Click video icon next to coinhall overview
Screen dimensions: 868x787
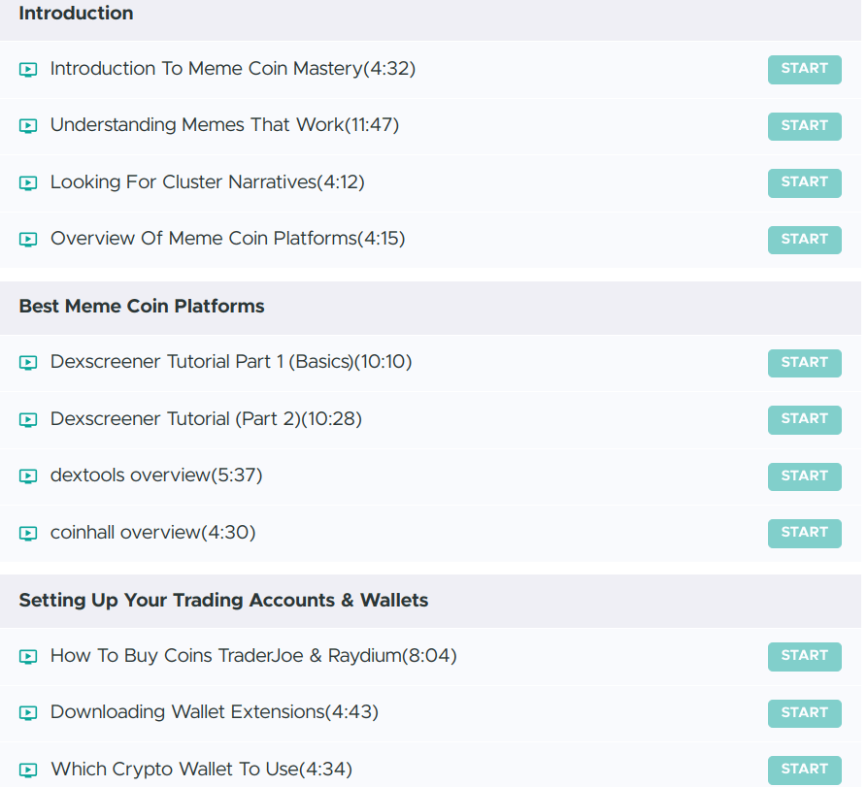click(28, 534)
